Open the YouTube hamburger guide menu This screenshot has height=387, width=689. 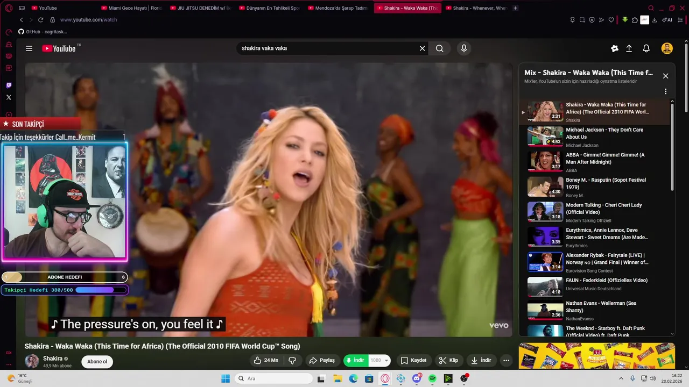(x=29, y=48)
